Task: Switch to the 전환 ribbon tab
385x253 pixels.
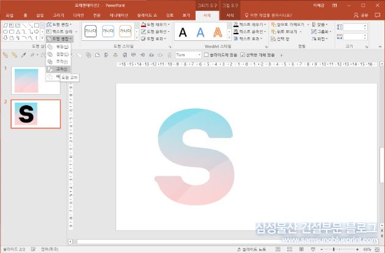Action: click(97, 15)
